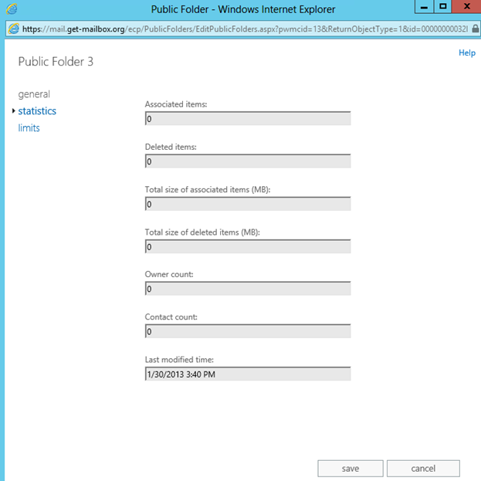The height and width of the screenshot is (481, 481).
Task: Click the Contact count field
Action: [248, 331]
